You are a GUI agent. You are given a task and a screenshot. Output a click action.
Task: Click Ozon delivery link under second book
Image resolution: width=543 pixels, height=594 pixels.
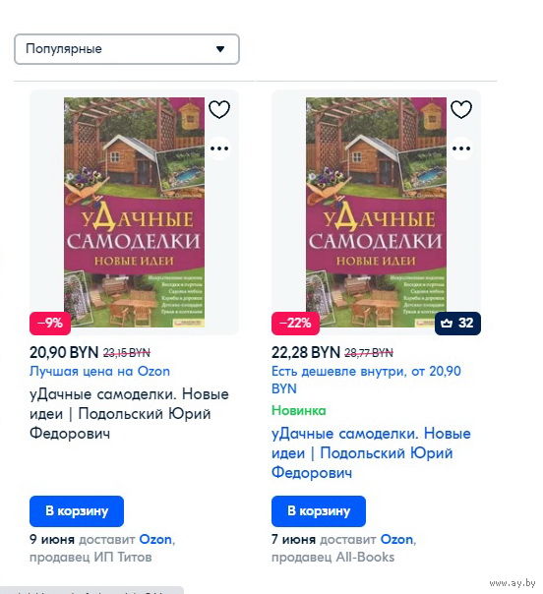396,539
